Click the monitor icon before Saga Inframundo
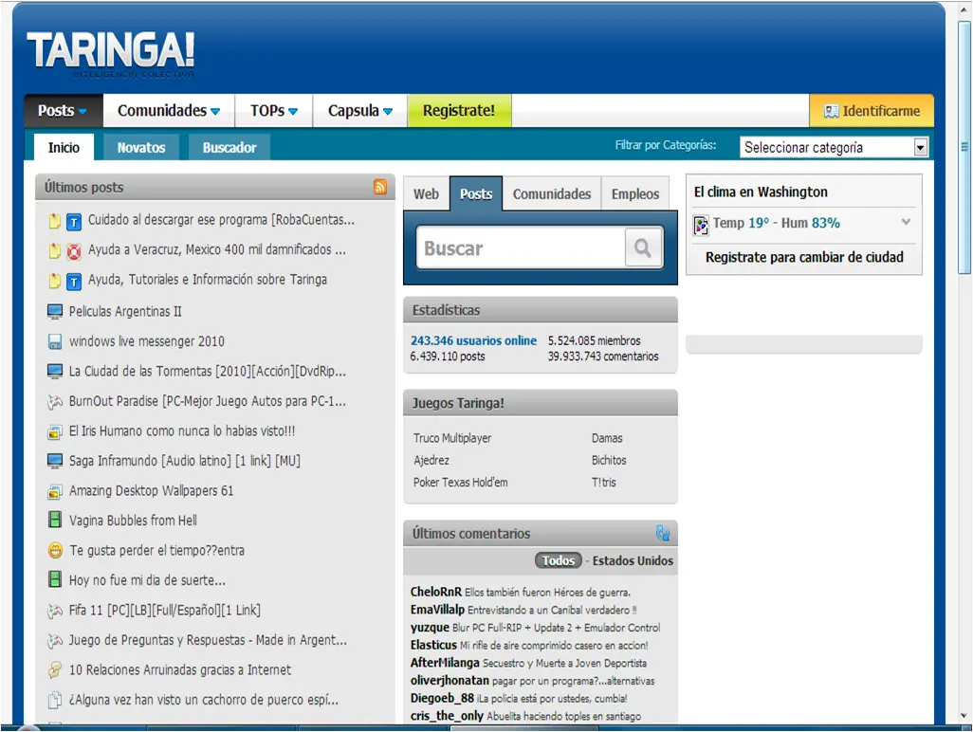This screenshot has width=973, height=732. 55,460
